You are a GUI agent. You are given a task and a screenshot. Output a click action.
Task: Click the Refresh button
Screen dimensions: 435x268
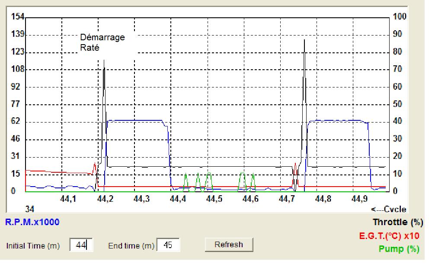point(229,245)
